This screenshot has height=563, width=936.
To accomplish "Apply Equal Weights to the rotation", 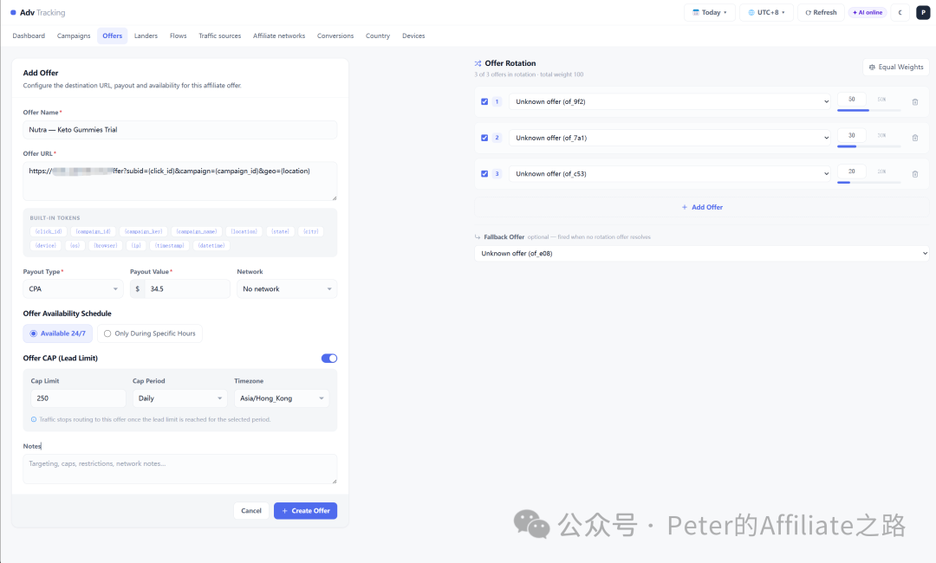I will pos(896,67).
